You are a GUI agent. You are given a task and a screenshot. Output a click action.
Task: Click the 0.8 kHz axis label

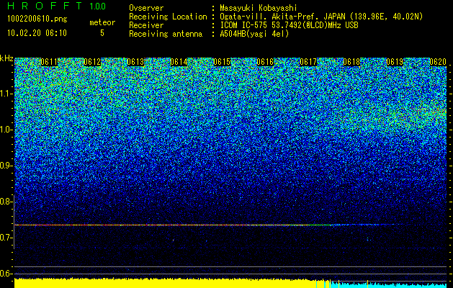tap(6, 202)
